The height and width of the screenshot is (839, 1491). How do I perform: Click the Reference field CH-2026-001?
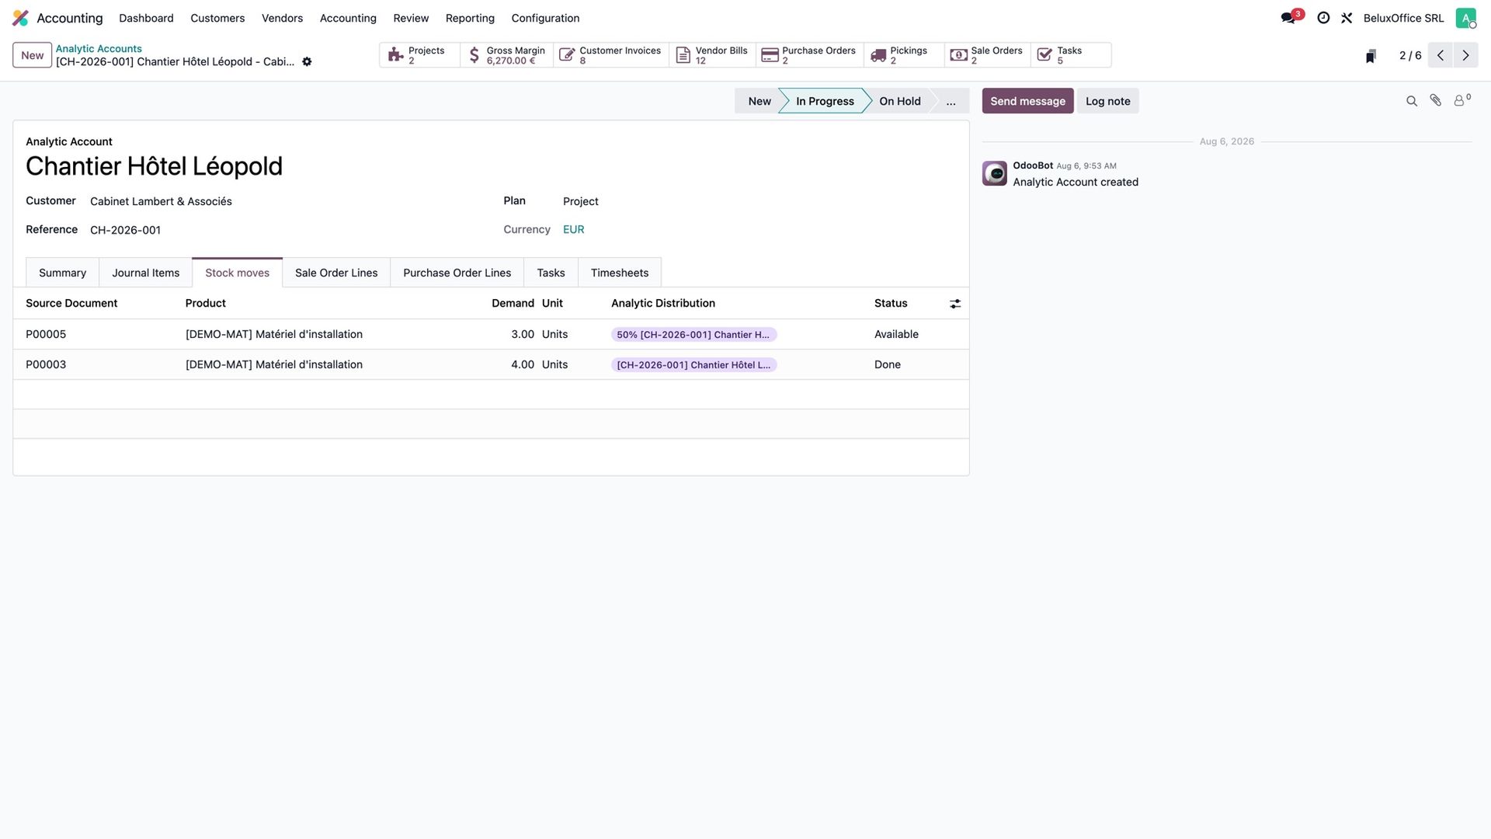(125, 230)
